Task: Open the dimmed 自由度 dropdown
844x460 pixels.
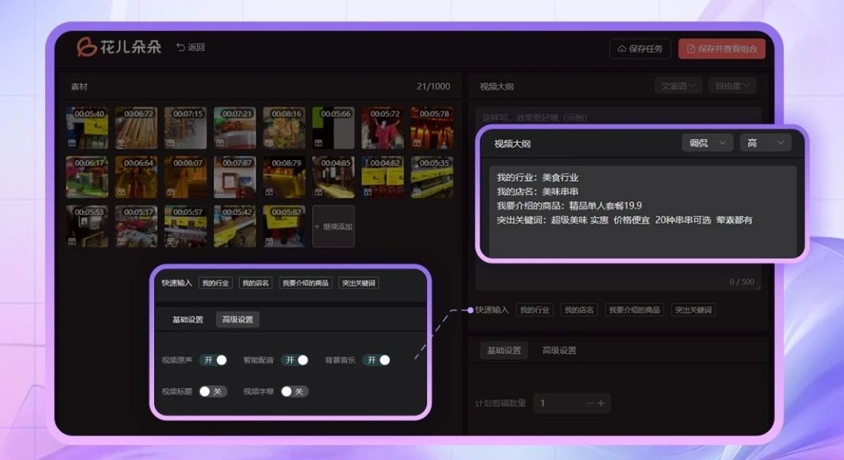Action: [x=733, y=86]
